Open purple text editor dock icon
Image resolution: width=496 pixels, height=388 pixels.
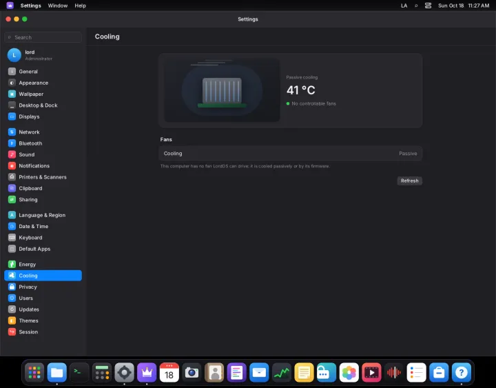point(236,372)
